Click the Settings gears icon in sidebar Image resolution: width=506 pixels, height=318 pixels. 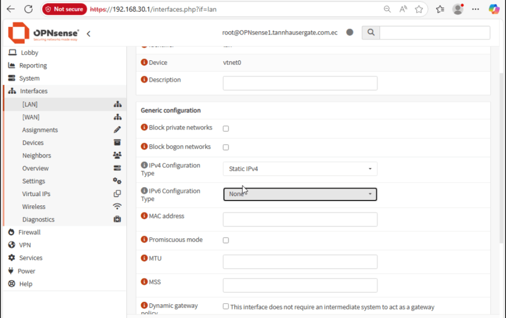click(x=117, y=181)
